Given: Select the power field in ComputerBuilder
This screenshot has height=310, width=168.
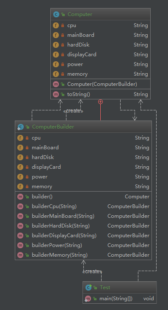Looking at the screenshot, I should [83, 177].
